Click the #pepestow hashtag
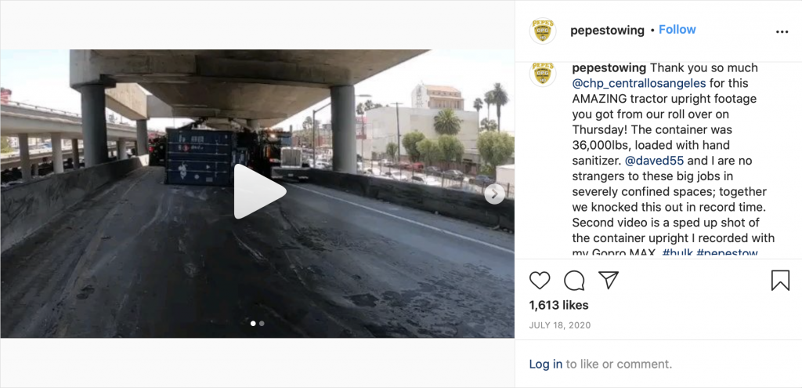 (727, 252)
